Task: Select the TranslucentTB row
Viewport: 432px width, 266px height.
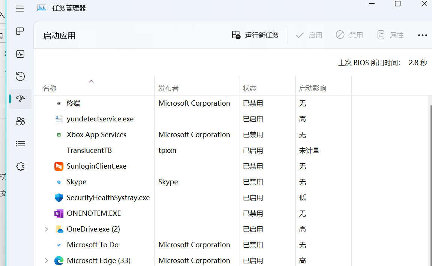Action: point(193,151)
